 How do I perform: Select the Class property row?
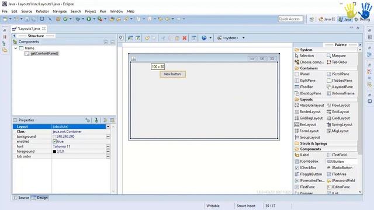61,131
